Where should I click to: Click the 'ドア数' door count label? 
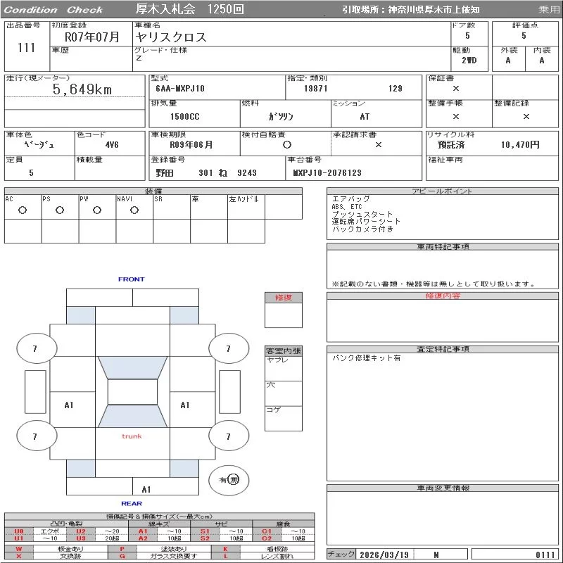(x=464, y=25)
